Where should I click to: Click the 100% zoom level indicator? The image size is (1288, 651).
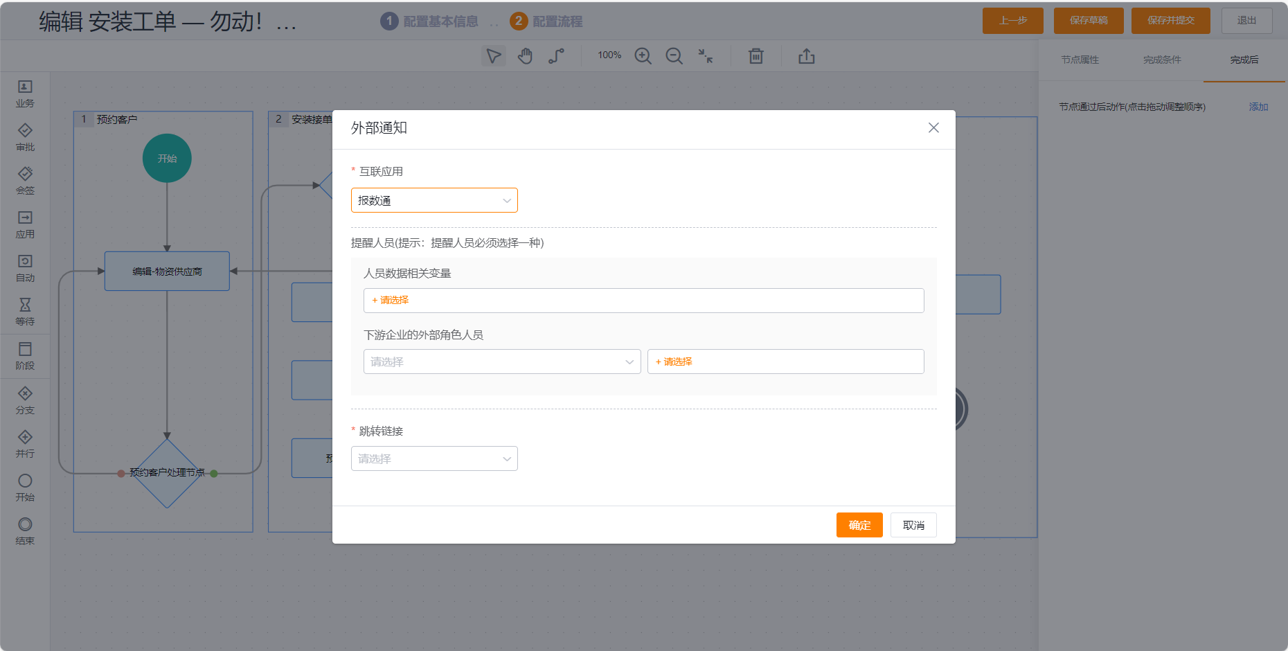pyautogui.click(x=609, y=55)
